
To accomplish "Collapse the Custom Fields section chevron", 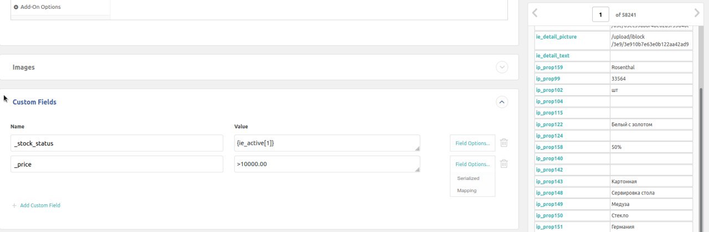I will pos(502,102).
